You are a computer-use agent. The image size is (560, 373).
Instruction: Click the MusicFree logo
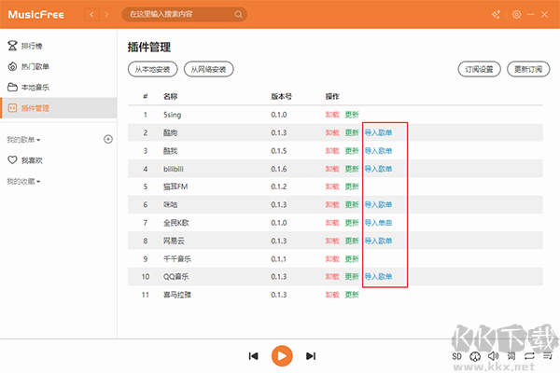[x=35, y=15]
